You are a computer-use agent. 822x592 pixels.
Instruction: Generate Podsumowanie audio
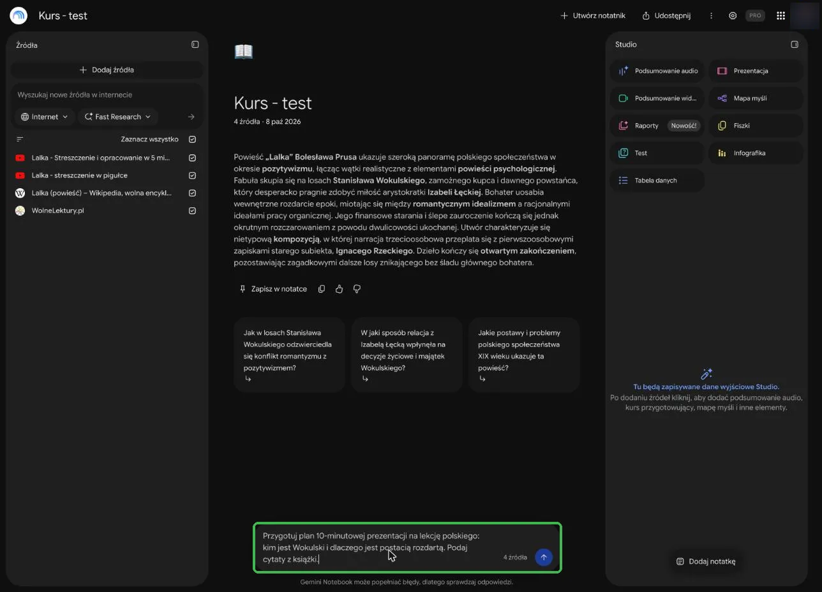pyautogui.click(x=657, y=71)
